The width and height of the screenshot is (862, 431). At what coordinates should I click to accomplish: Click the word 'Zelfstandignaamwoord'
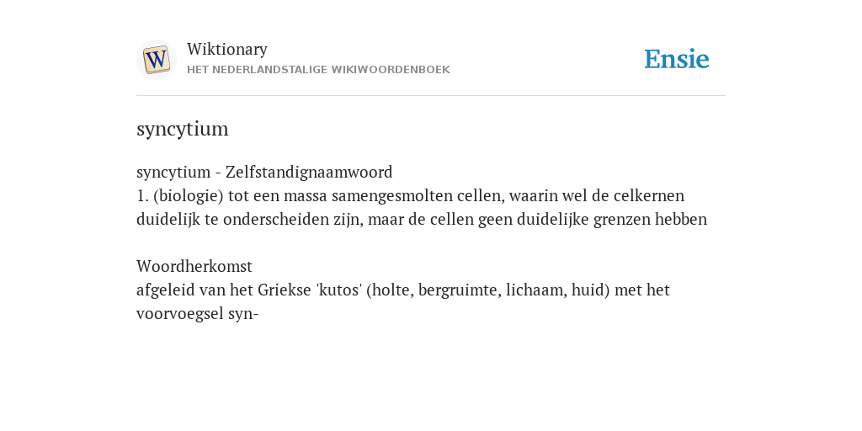click(309, 172)
